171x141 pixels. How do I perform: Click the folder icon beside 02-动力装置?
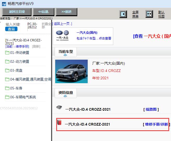tap(7, 61)
